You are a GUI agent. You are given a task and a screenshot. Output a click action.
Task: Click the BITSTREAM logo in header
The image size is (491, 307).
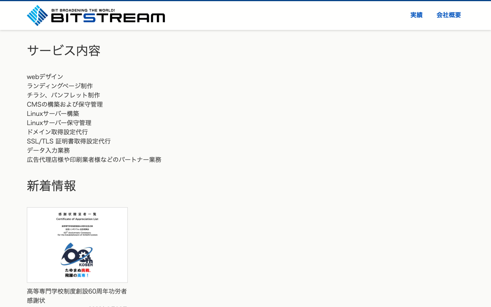[96, 15]
